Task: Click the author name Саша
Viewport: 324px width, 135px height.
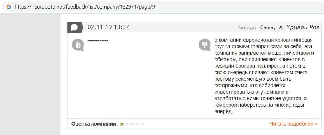Action: coord(267,27)
